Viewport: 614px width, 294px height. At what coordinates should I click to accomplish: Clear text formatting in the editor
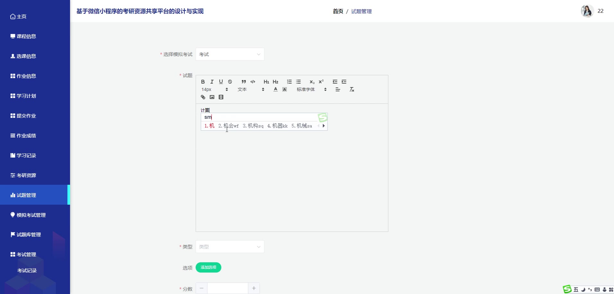point(352,89)
